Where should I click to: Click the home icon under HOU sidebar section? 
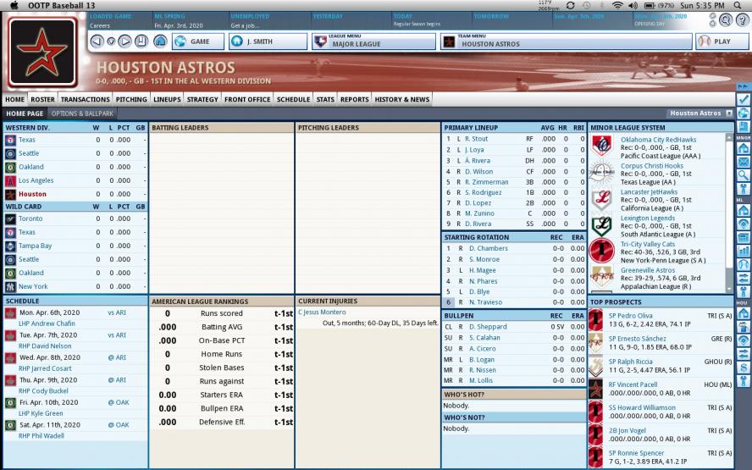click(x=744, y=314)
